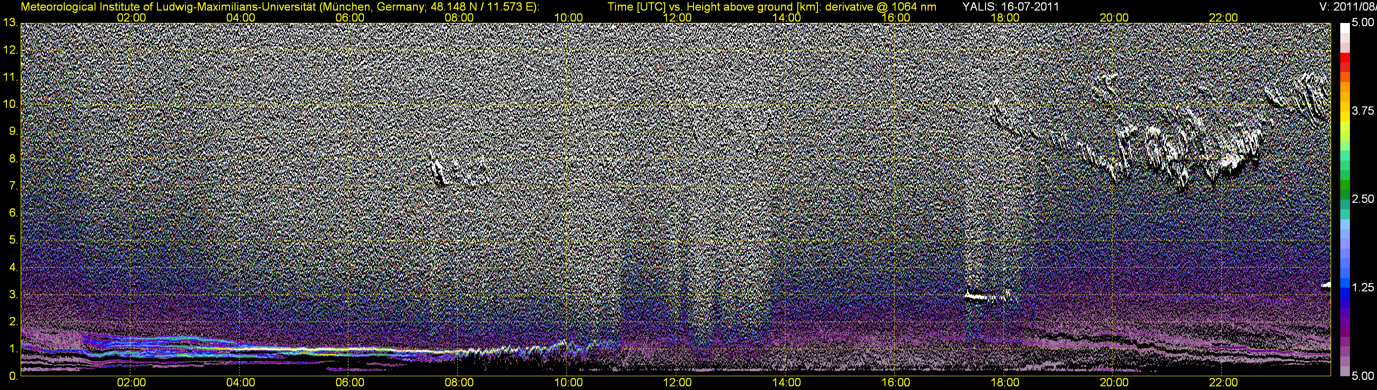This screenshot has width=1377, height=390.
Task: Select the 08:00 label on the bottom time axis
Action: 459,383
